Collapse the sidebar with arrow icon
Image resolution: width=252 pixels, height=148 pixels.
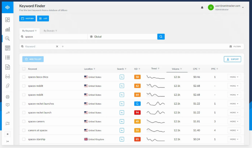click(8, 141)
